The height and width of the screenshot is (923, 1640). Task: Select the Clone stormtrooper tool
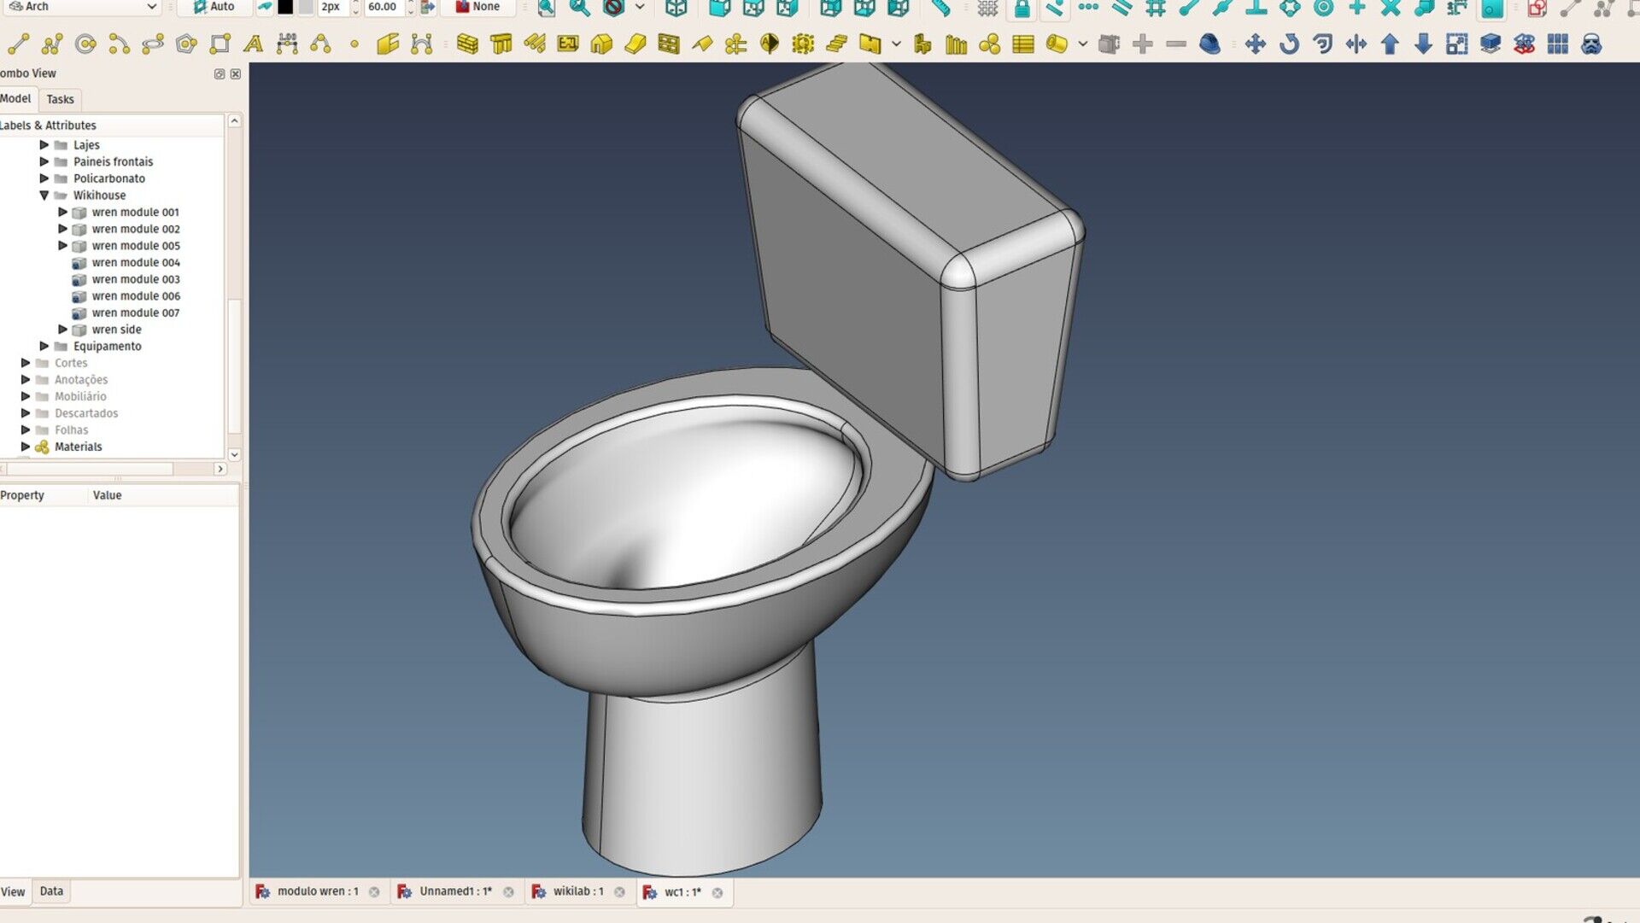[1591, 44]
